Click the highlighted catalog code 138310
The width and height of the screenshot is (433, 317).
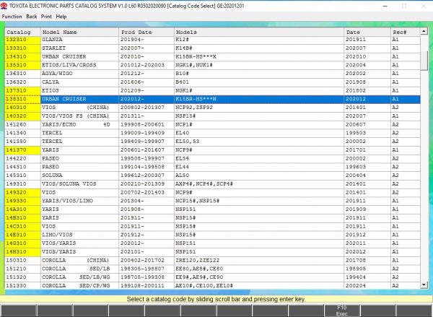pyautogui.click(x=22, y=99)
